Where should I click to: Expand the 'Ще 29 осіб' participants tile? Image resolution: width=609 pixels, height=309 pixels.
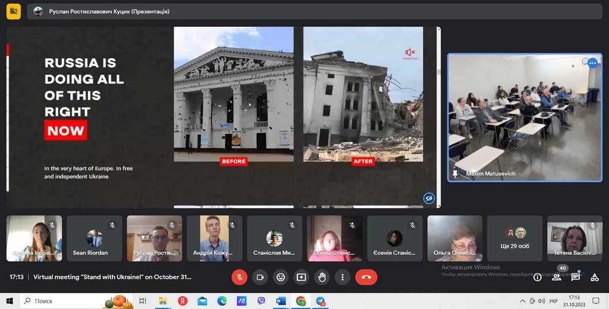514,238
